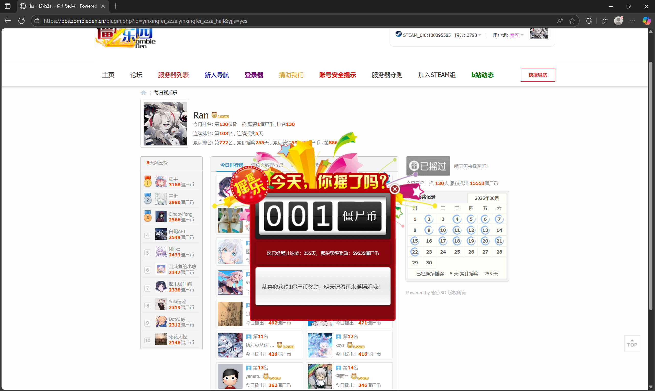Open the 论坛 nav item
The width and height of the screenshot is (655, 391).
(136, 75)
